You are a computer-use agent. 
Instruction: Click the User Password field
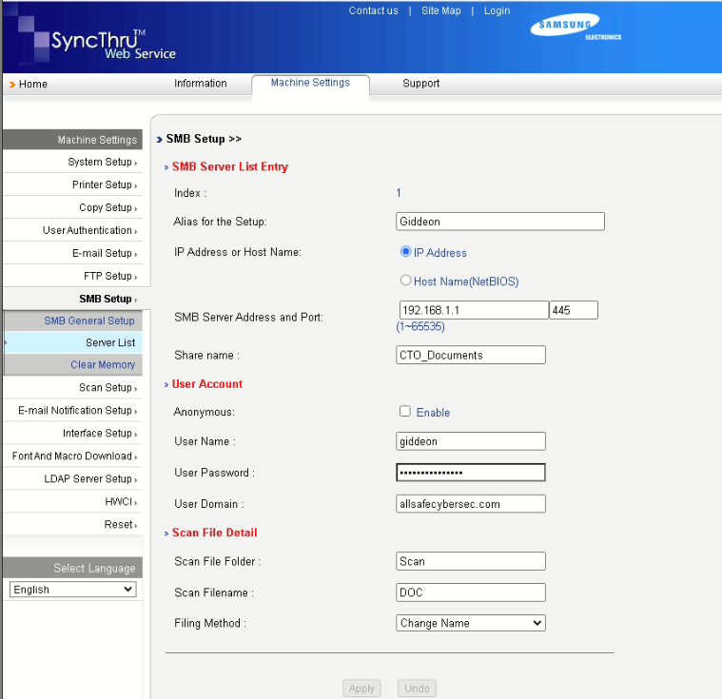(471, 473)
